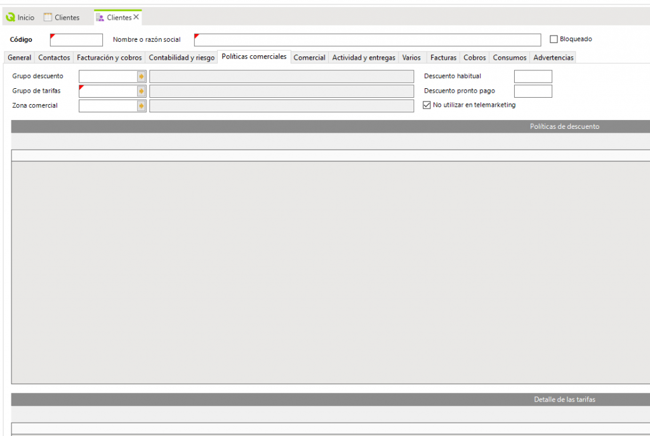Switch to the Comercial tab

(x=309, y=58)
